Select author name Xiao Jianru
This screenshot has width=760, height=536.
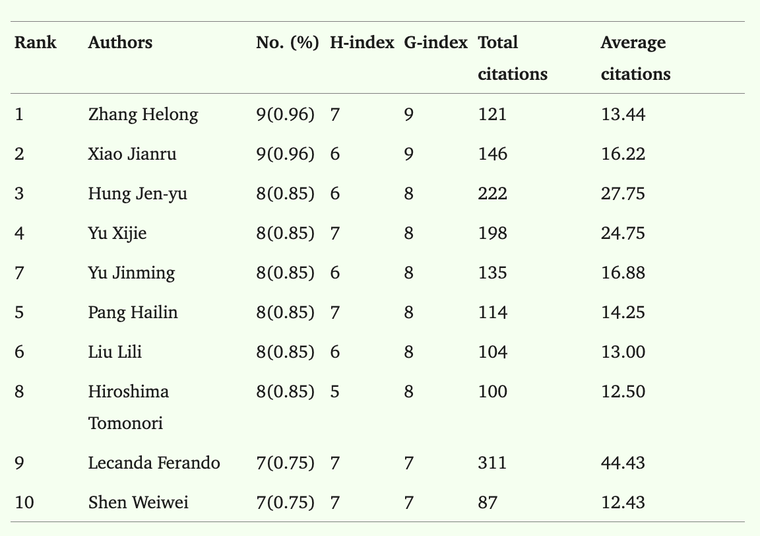tap(133, 154)
